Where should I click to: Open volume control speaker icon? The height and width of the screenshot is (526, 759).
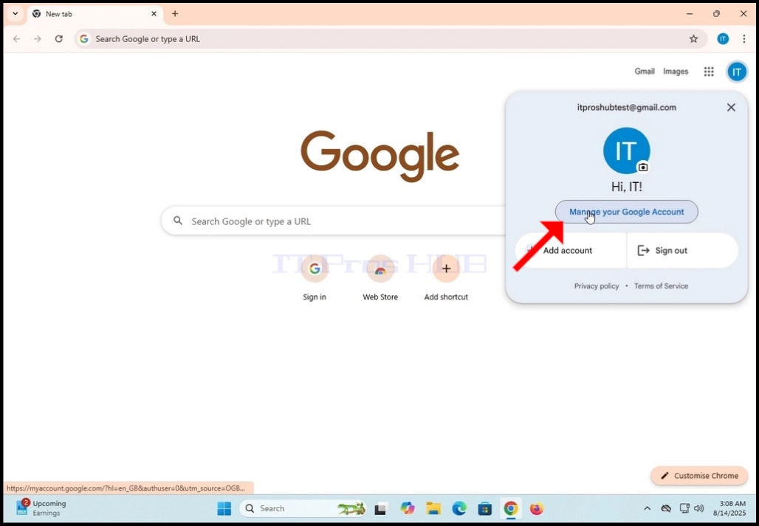(x=698, y=508)
